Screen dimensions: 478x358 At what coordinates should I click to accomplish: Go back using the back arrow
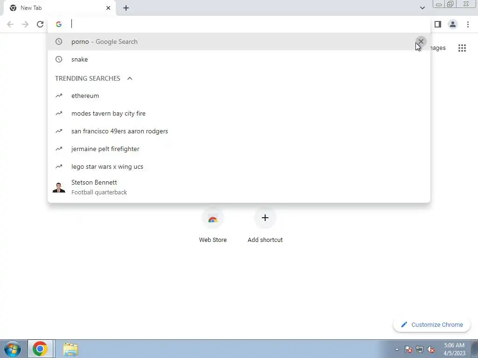click(10, 24)
